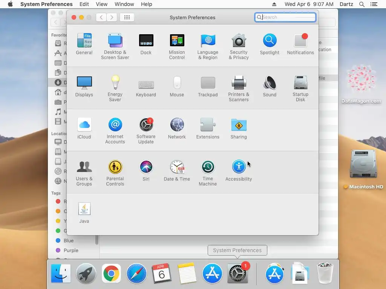Open the View menu

(x=102, y=4)
